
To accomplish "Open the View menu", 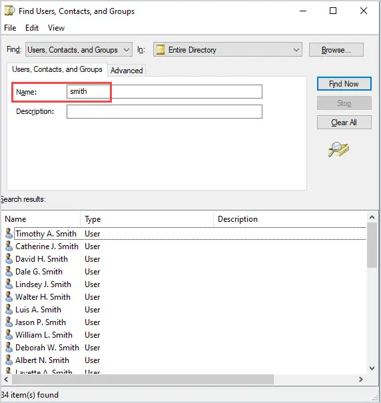I will coord(56,28).
